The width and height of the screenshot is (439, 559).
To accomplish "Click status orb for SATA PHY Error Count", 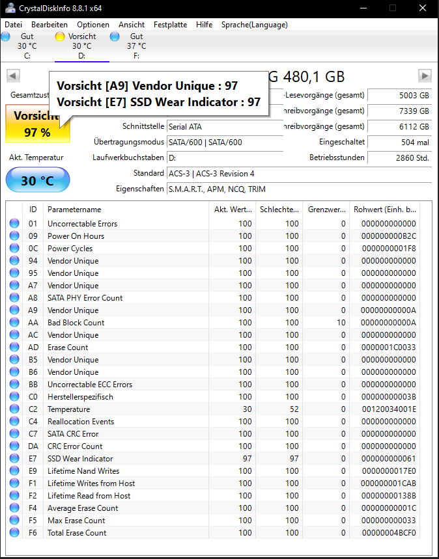I will point(14,297).
